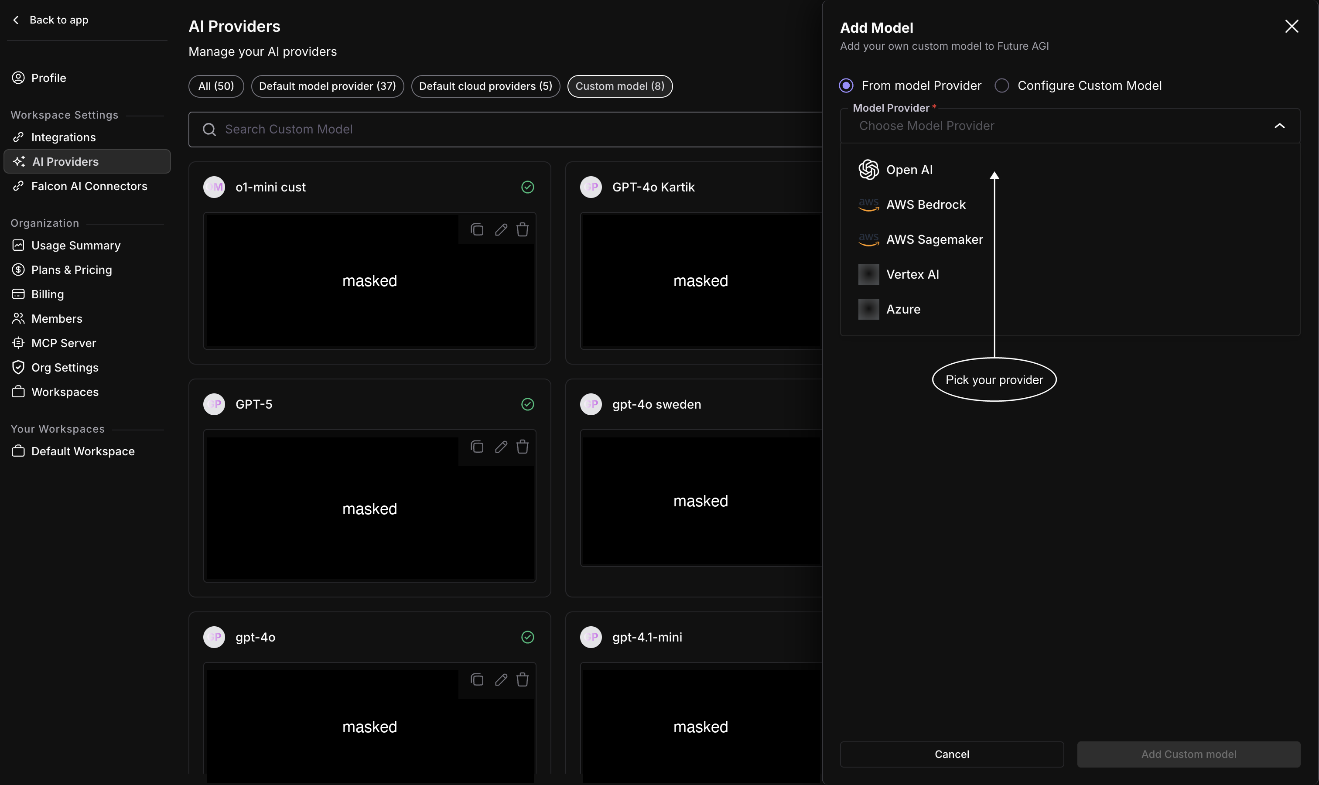The height and width of the screenshot is (785, 1319).
Task: Choose Open AI from provider list
Action: [x=1070, y=169]
